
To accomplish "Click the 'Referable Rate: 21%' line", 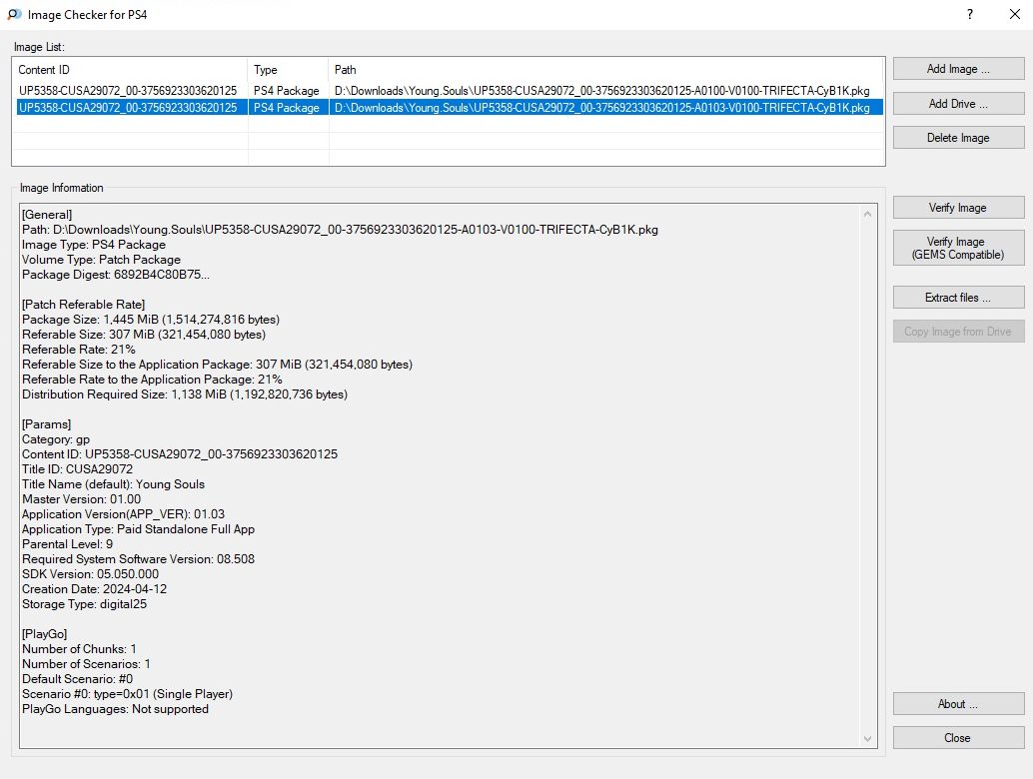I will click(78, 350).
